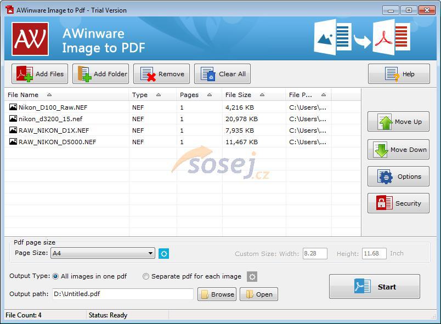
Task: Click the File Count: 4 status text
Action: click(24, 315)
